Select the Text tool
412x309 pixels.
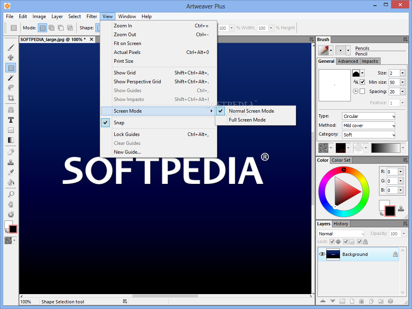11,120
